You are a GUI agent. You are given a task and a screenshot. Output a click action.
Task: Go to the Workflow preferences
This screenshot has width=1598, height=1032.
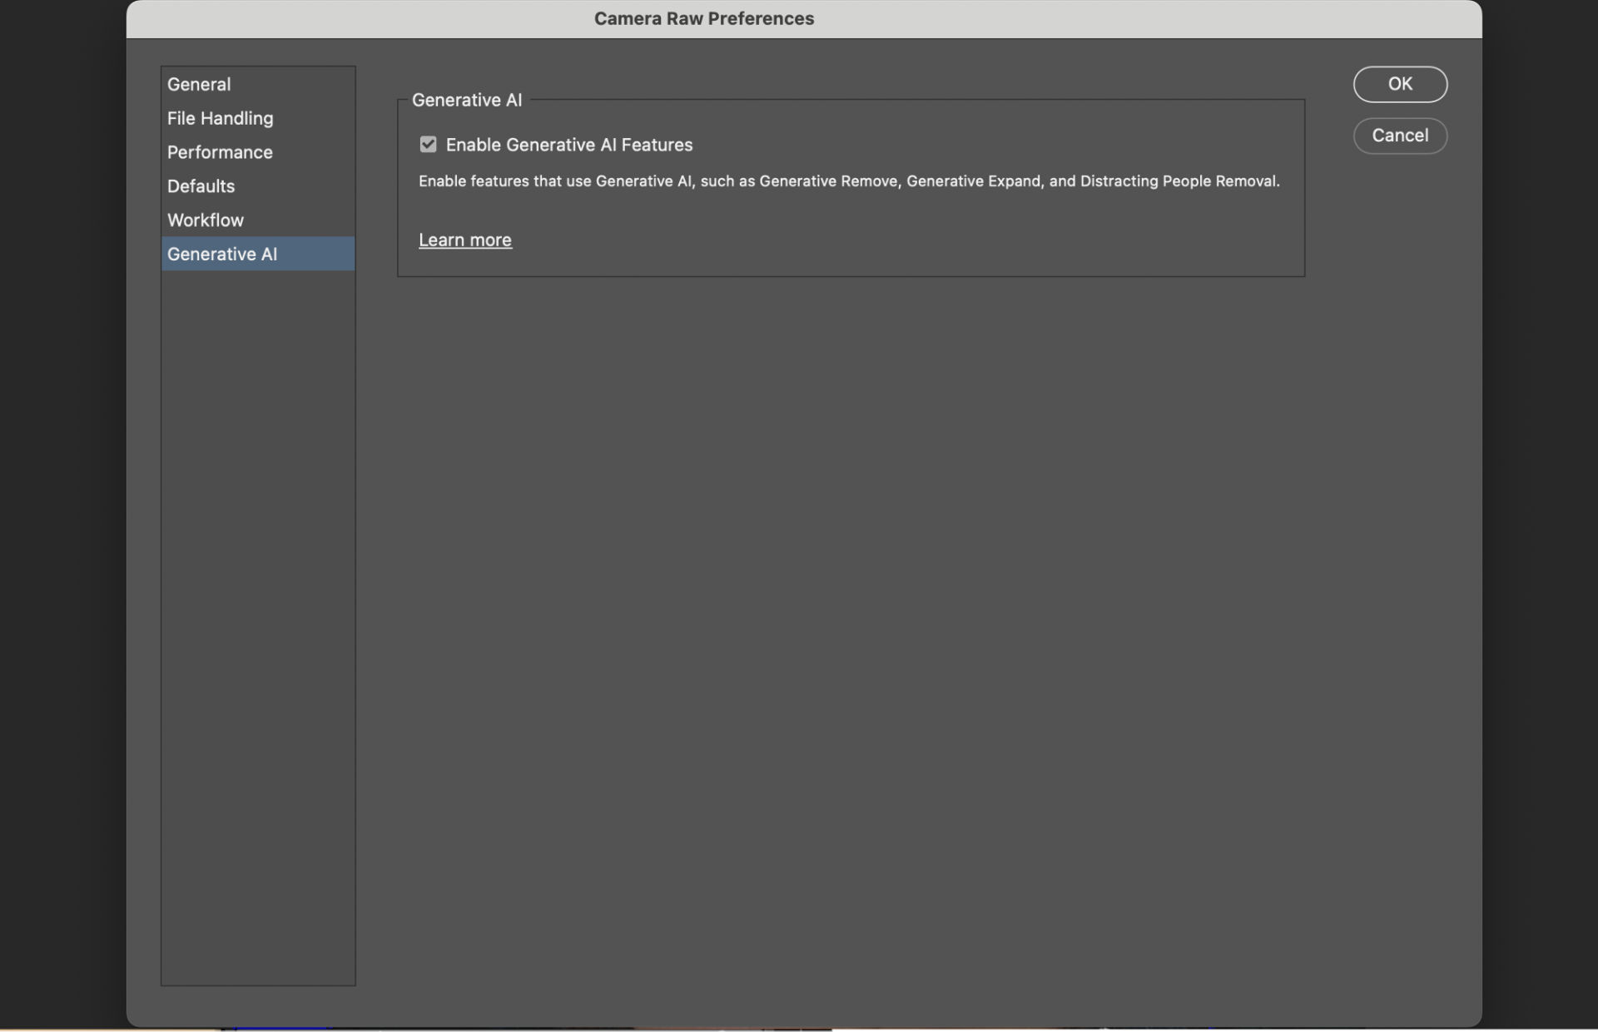click(257, 220)
